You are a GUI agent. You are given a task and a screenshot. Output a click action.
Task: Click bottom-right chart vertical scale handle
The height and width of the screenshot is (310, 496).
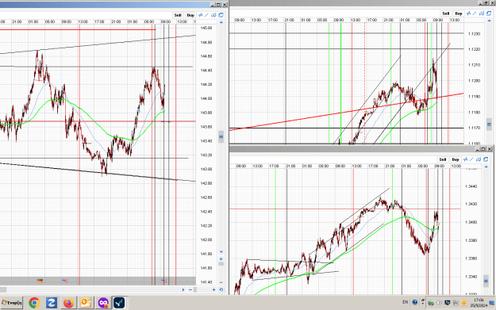click(486, 281)
